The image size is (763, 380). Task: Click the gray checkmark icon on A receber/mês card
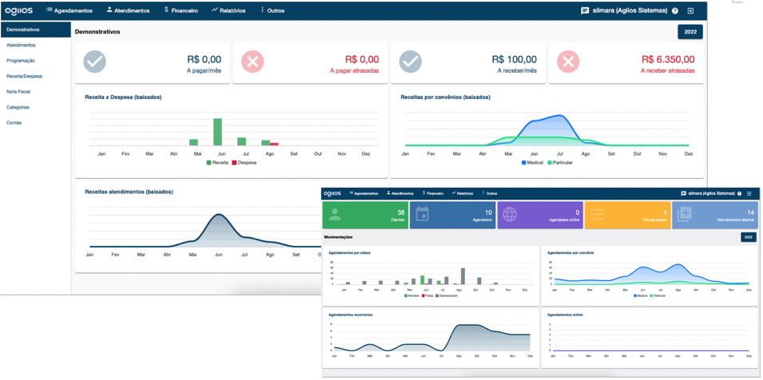pos(411,61)
